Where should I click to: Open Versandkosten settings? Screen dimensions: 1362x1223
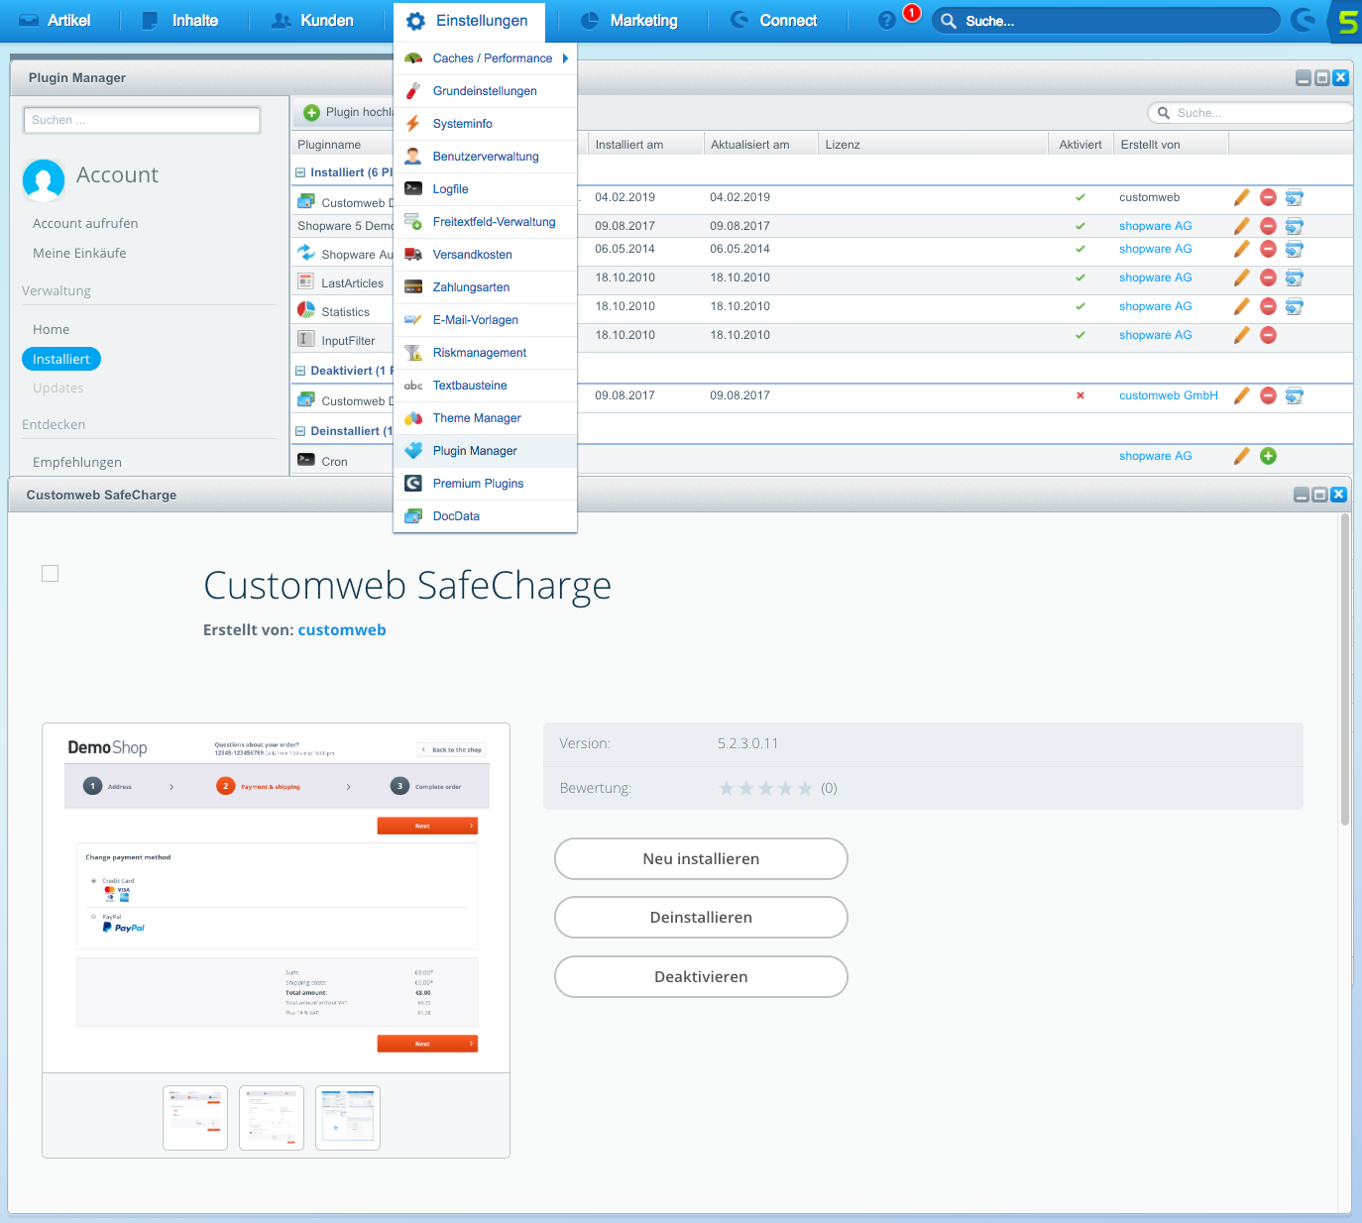(485, 255)
